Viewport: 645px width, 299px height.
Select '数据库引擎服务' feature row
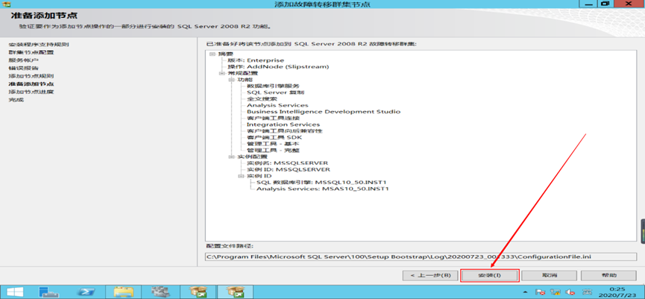[273, 86]
